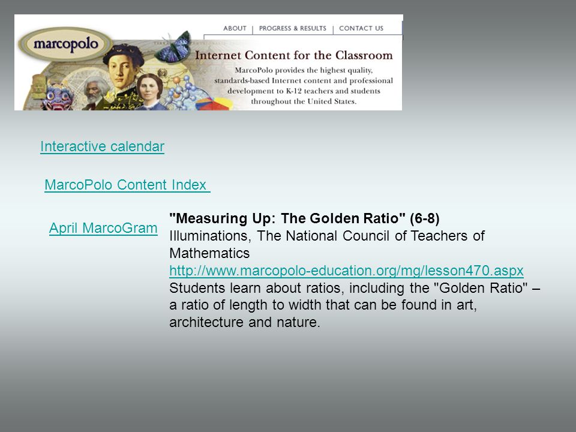Click "Students learn about ratios" description text
The height and width of the screenshot is (432, 576).
(x=355, y=305)
